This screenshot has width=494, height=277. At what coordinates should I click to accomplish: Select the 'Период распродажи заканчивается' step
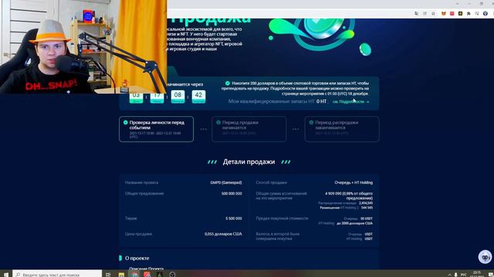coord(342,129)
